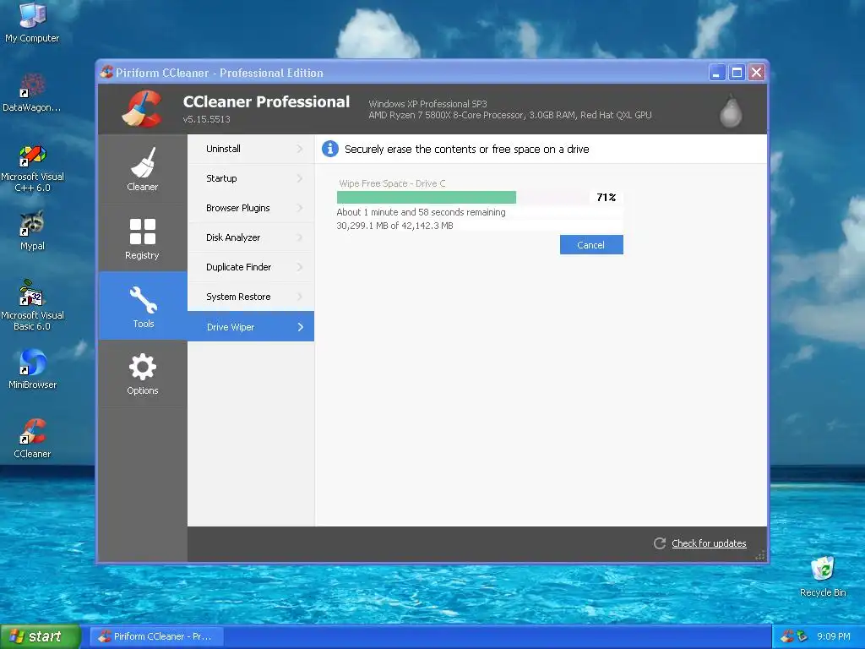Open the Cleaner section broom icon
This screenshot has height=649, width=865.
click(x=143, y=162)
